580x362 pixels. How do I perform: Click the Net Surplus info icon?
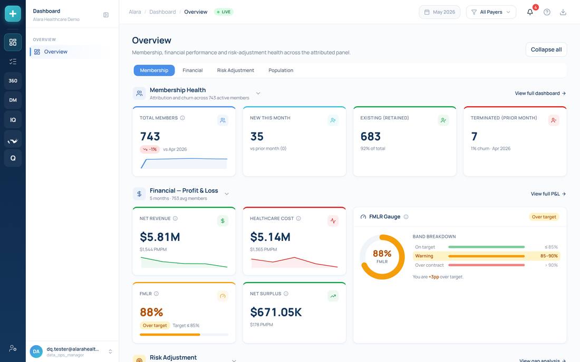click(286, 294)
